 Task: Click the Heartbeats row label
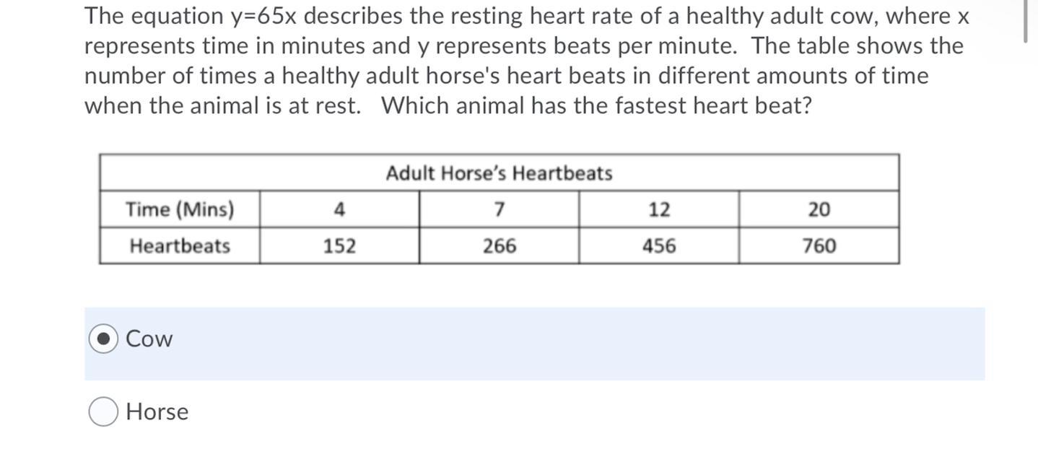[x=180, y=245]
